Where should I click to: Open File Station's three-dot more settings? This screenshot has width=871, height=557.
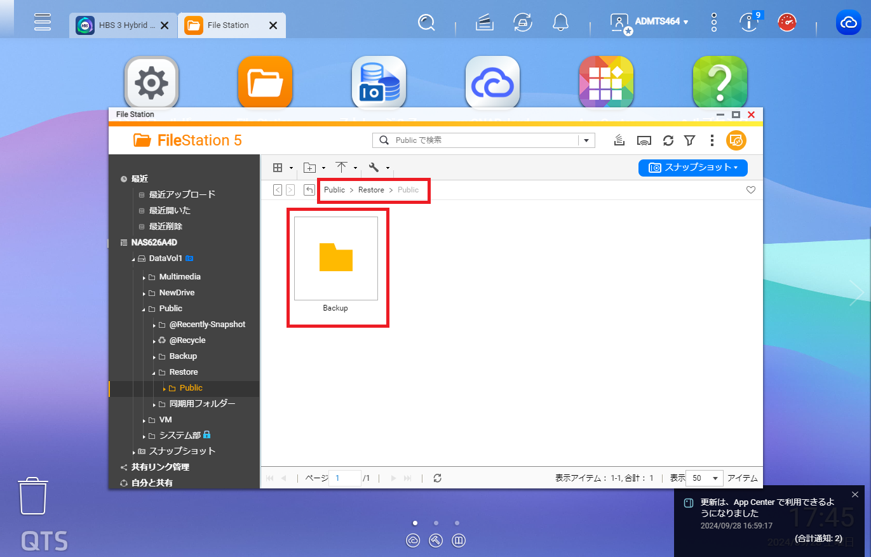[712, 140]
